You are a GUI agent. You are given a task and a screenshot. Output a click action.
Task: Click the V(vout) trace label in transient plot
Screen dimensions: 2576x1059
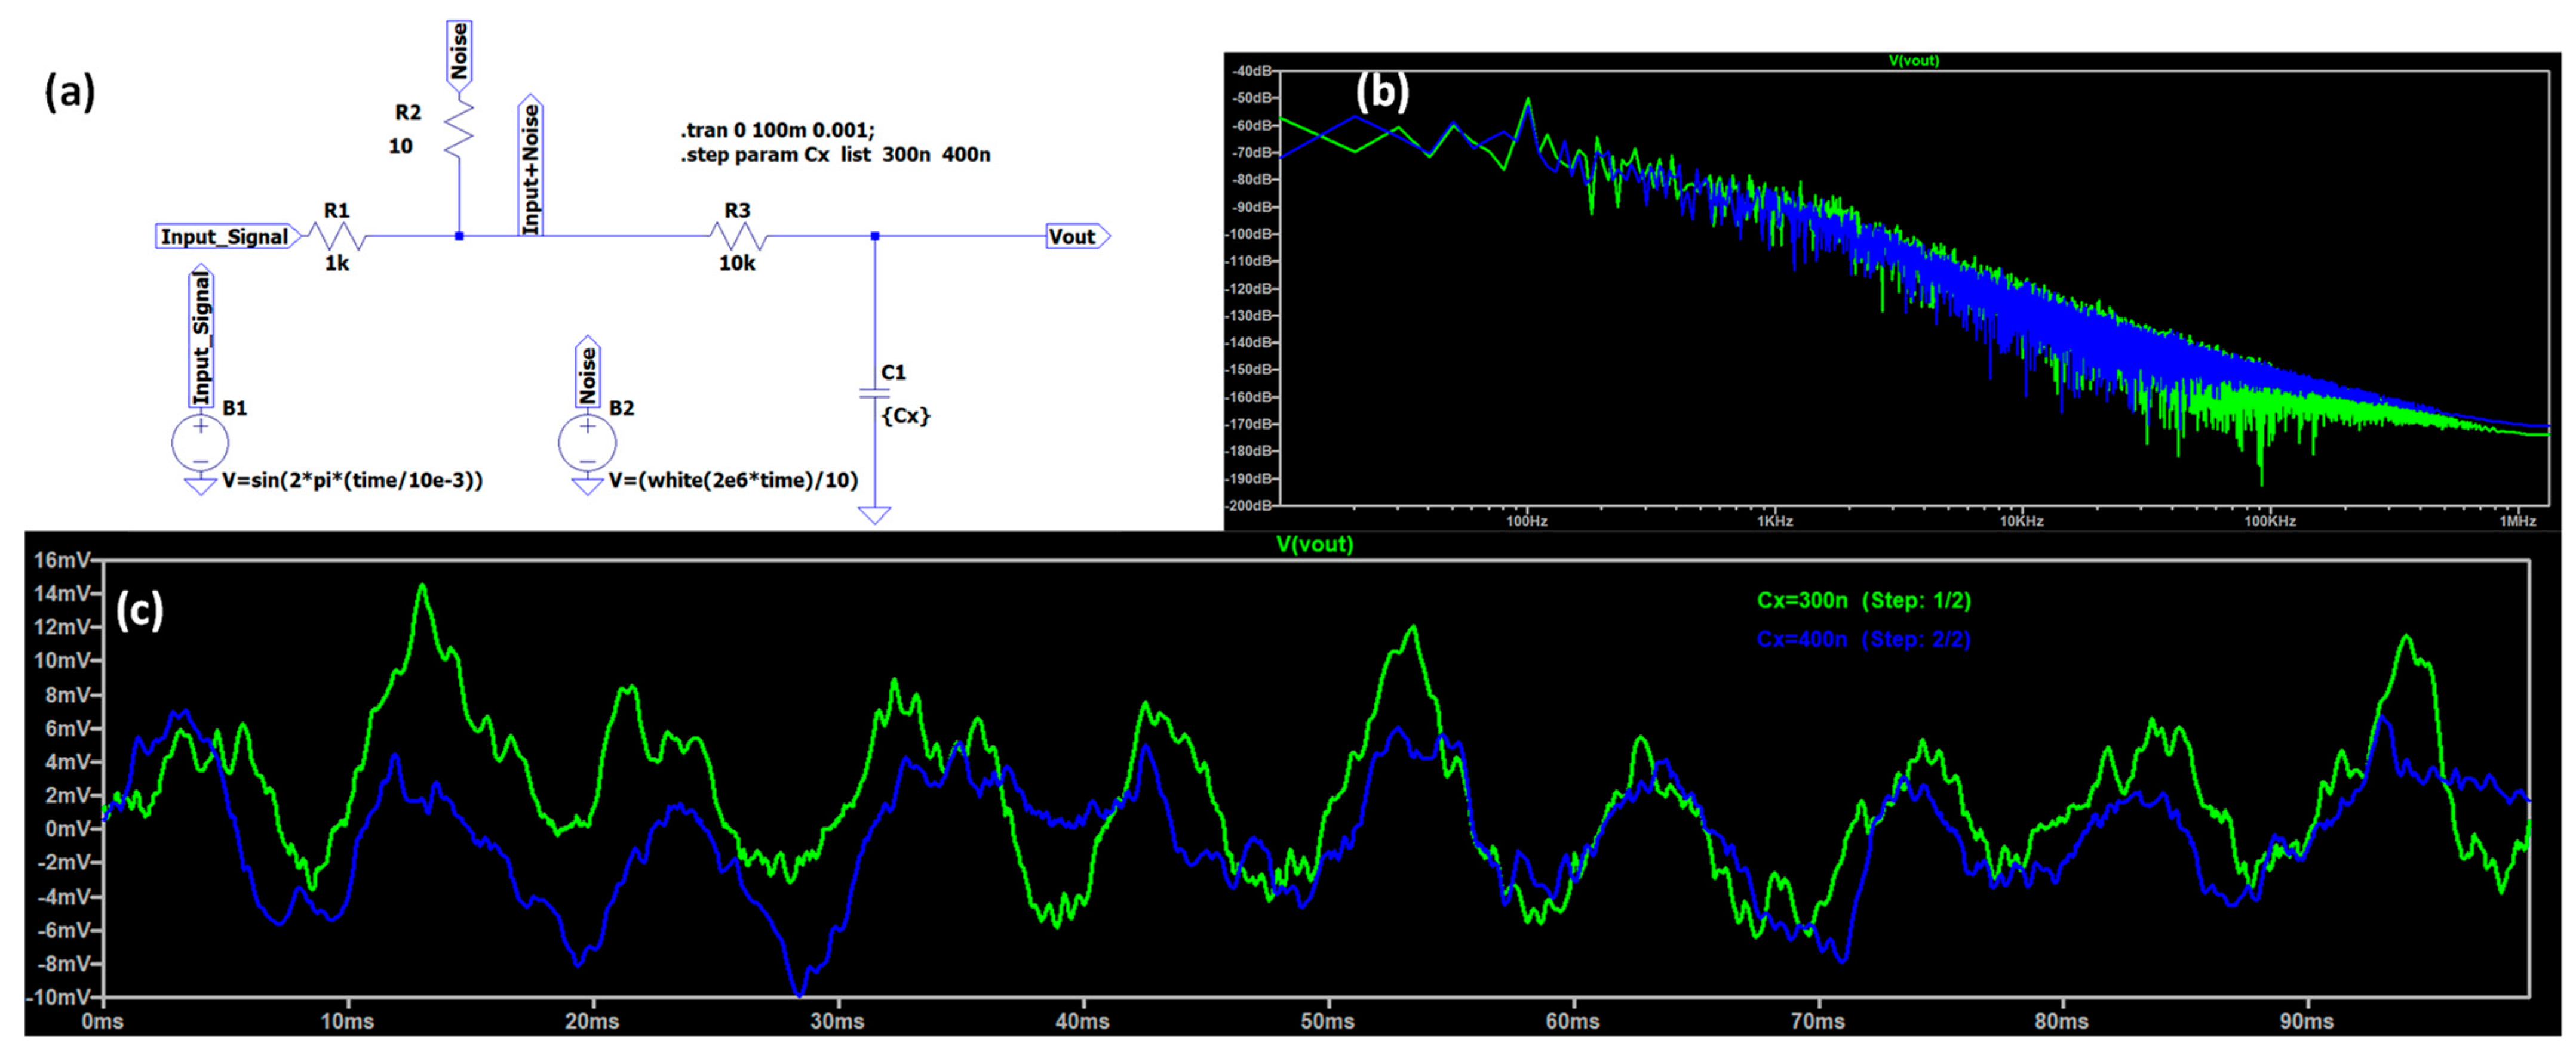pos(1314,545)
